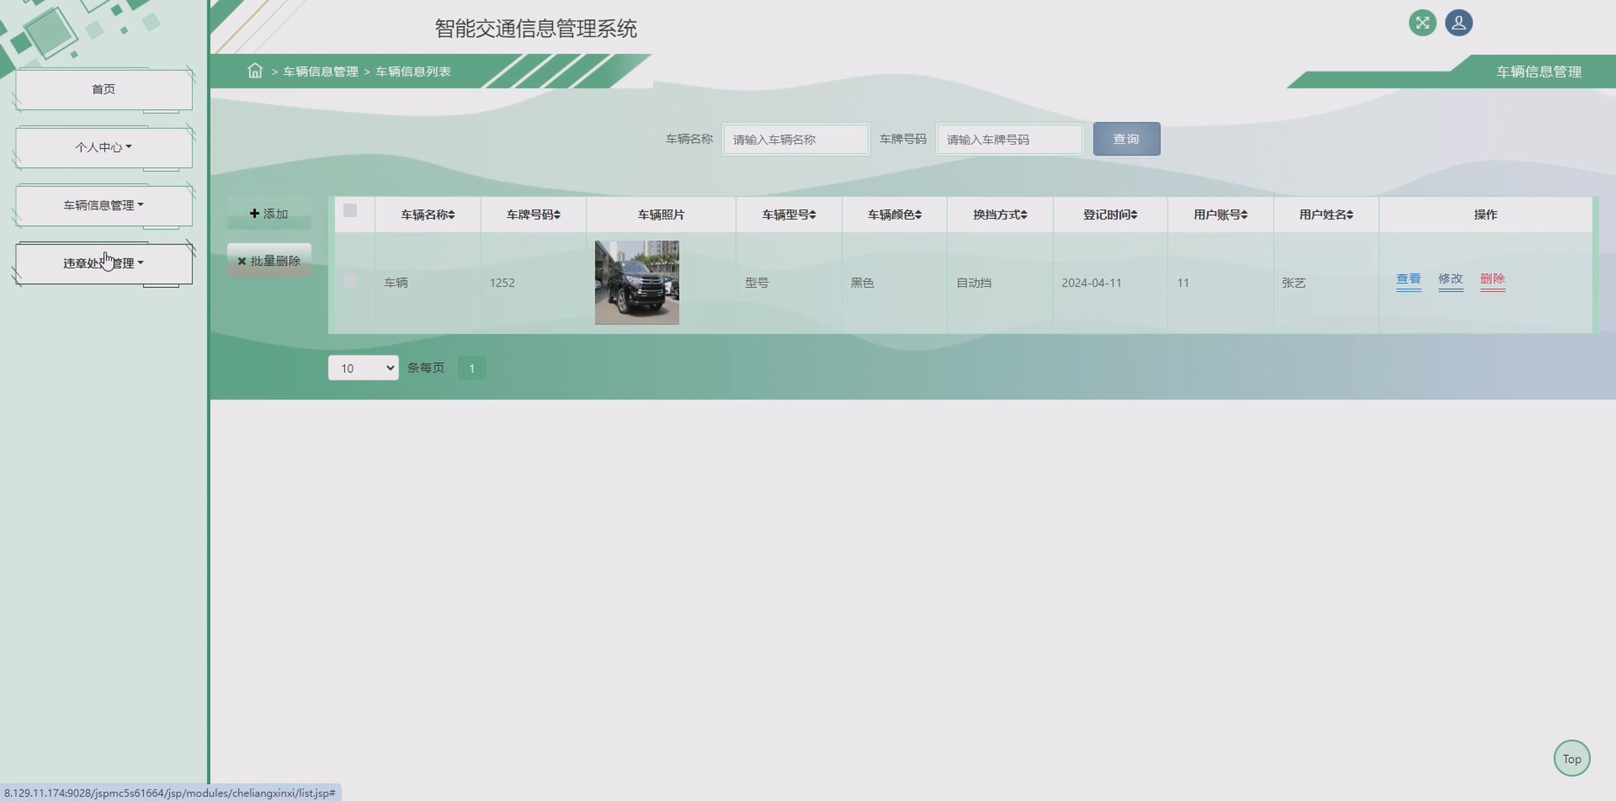Click the 操作 column header
Image resolution: width=1616 pixels, height=801 pixels.
click(x=1485, y=215)
